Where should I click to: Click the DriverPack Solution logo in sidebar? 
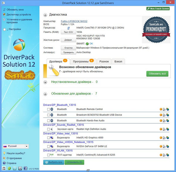tap(19, 45)
